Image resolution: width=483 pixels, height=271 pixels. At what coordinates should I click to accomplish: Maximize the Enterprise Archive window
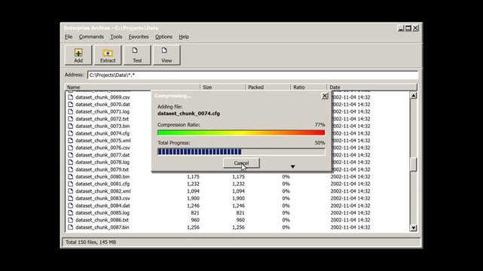(x=408, y=28)
